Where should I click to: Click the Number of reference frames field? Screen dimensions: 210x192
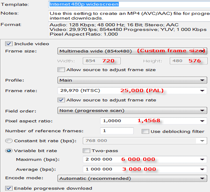point(117,131)
